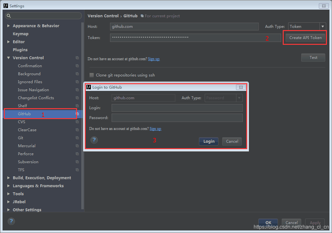The height and width of the screenshot is (233, 332).
Task: Click the search magnifier icon in settings
Action: tap(9, 16)
